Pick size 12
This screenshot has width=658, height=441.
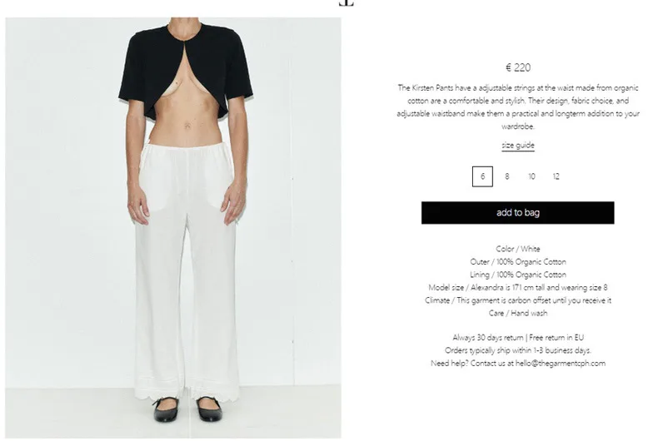(556, 176)
